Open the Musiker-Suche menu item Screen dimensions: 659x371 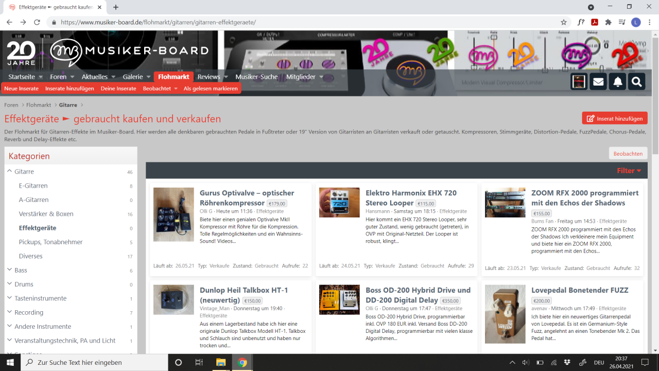[256, 77]
